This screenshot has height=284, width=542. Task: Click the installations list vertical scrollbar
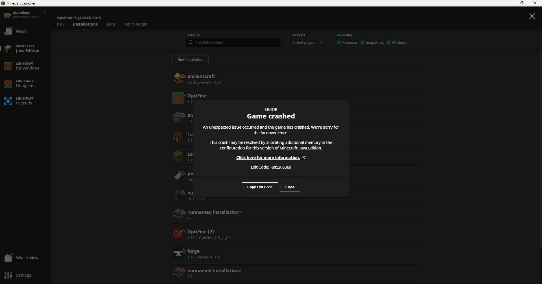click(x=541, y=149)
